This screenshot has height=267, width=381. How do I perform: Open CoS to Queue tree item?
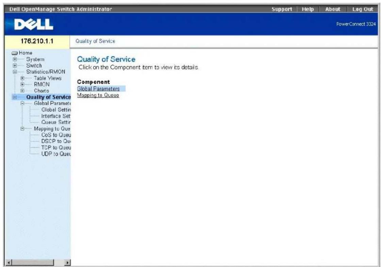[56, 135]
